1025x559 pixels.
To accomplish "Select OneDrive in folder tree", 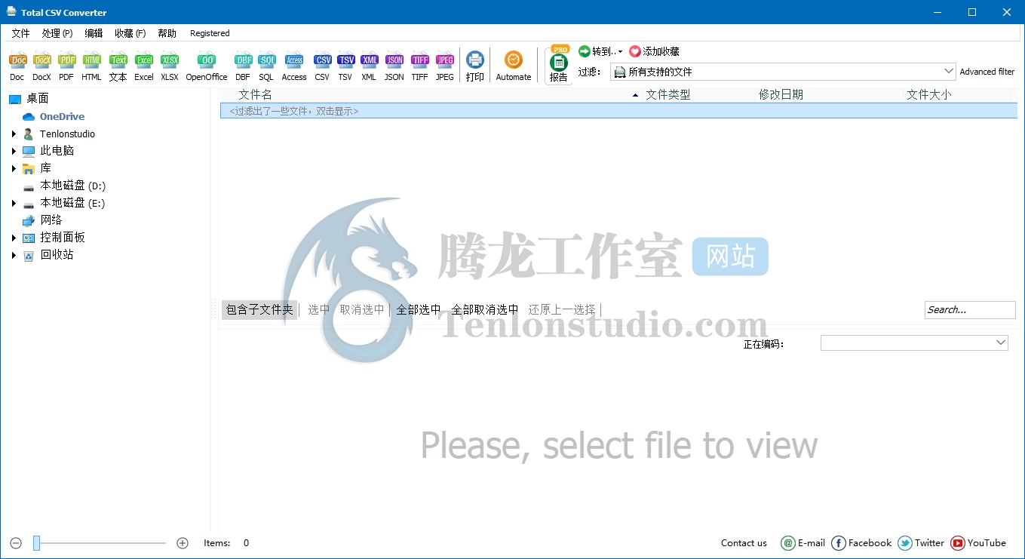I will [62, 117].
